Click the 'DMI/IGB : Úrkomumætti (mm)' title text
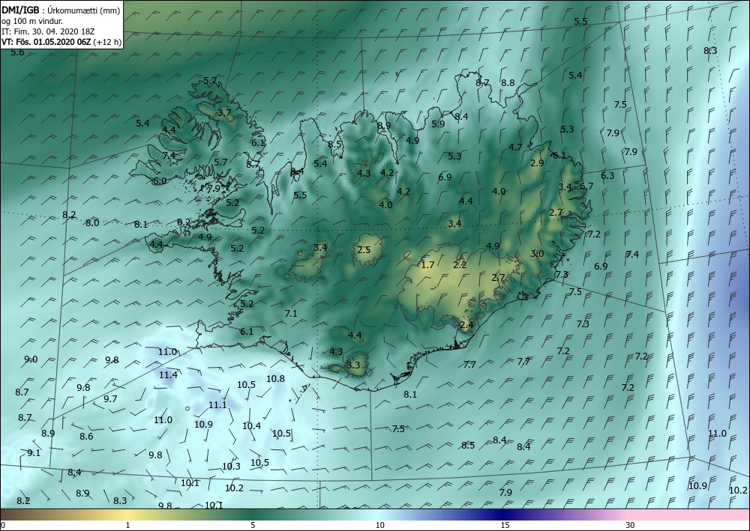Viewport: 750px width, 531px height. (x=61, y=10)
